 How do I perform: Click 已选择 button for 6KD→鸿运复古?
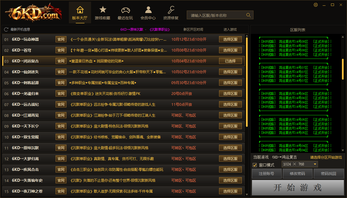230,61
